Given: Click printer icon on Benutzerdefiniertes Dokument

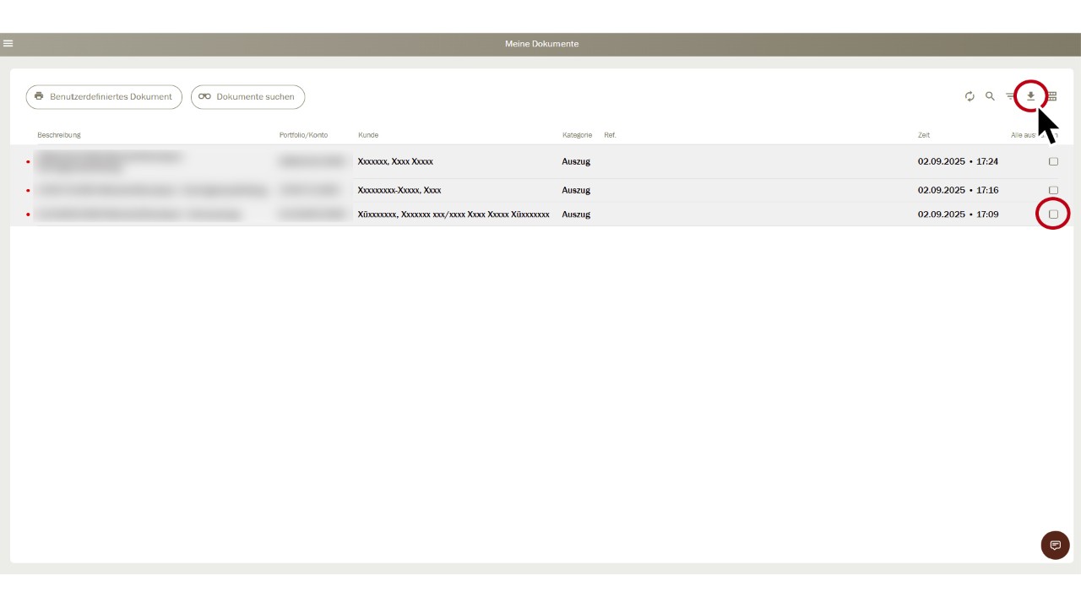Looking at the screenshot, I should 39,96.
